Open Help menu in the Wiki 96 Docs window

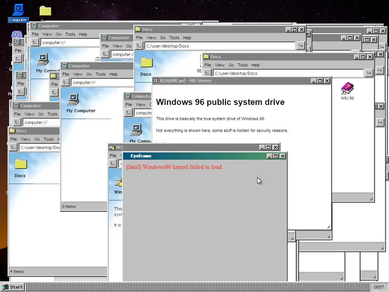pyautogui.click(x=255, y=65)
